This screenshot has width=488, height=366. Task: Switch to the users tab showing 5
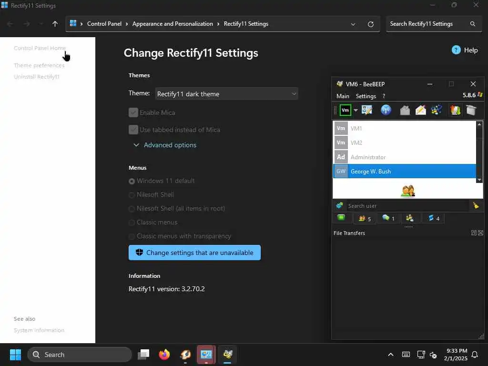point(365,218)
